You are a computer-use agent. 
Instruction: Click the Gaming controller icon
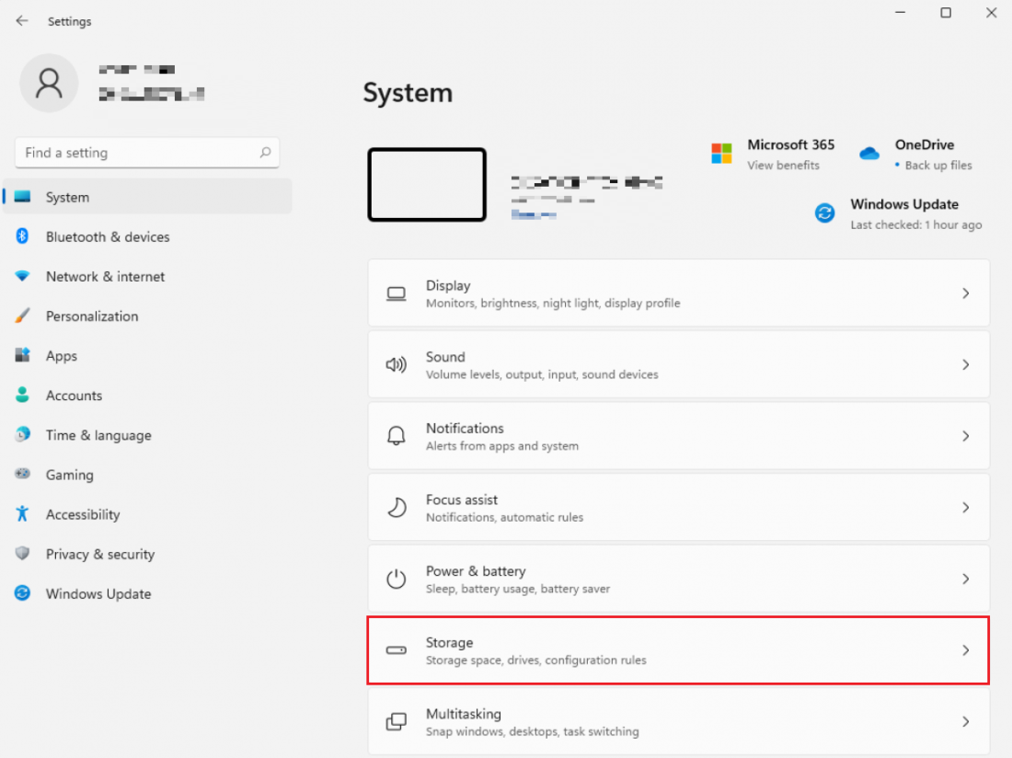(x=23, y=474)
